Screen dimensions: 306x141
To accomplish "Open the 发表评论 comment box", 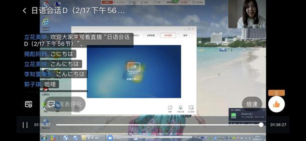I will (65, 104).
